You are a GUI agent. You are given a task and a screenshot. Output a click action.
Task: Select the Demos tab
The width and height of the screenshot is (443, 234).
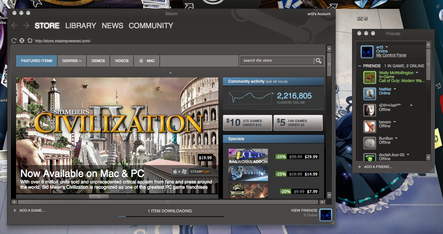(98, 61)
